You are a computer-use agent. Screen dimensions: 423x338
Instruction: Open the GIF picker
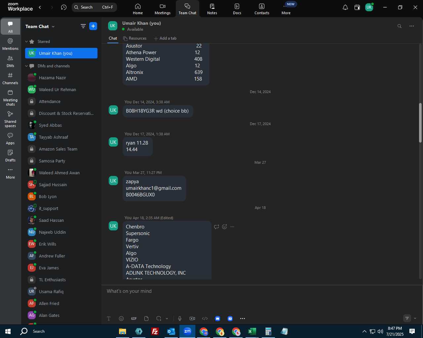pyautogui.click(x=134, y=319)
